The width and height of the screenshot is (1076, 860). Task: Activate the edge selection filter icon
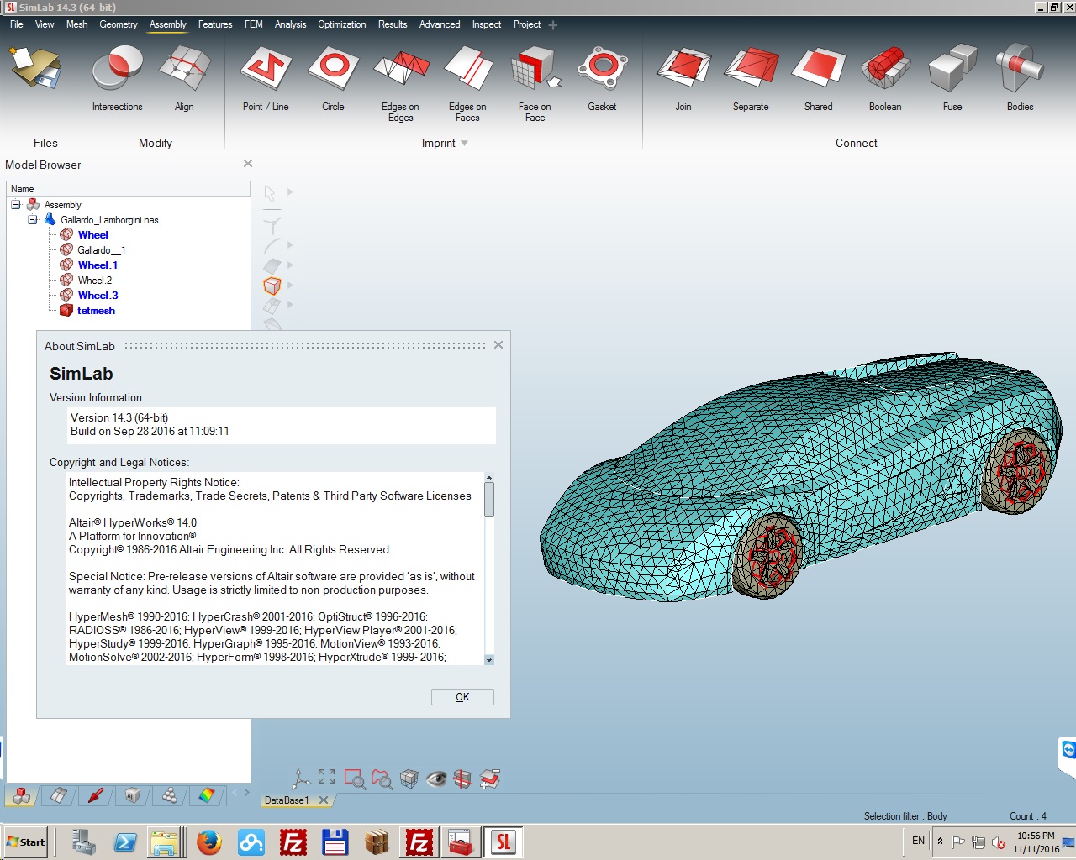(272, 245)
